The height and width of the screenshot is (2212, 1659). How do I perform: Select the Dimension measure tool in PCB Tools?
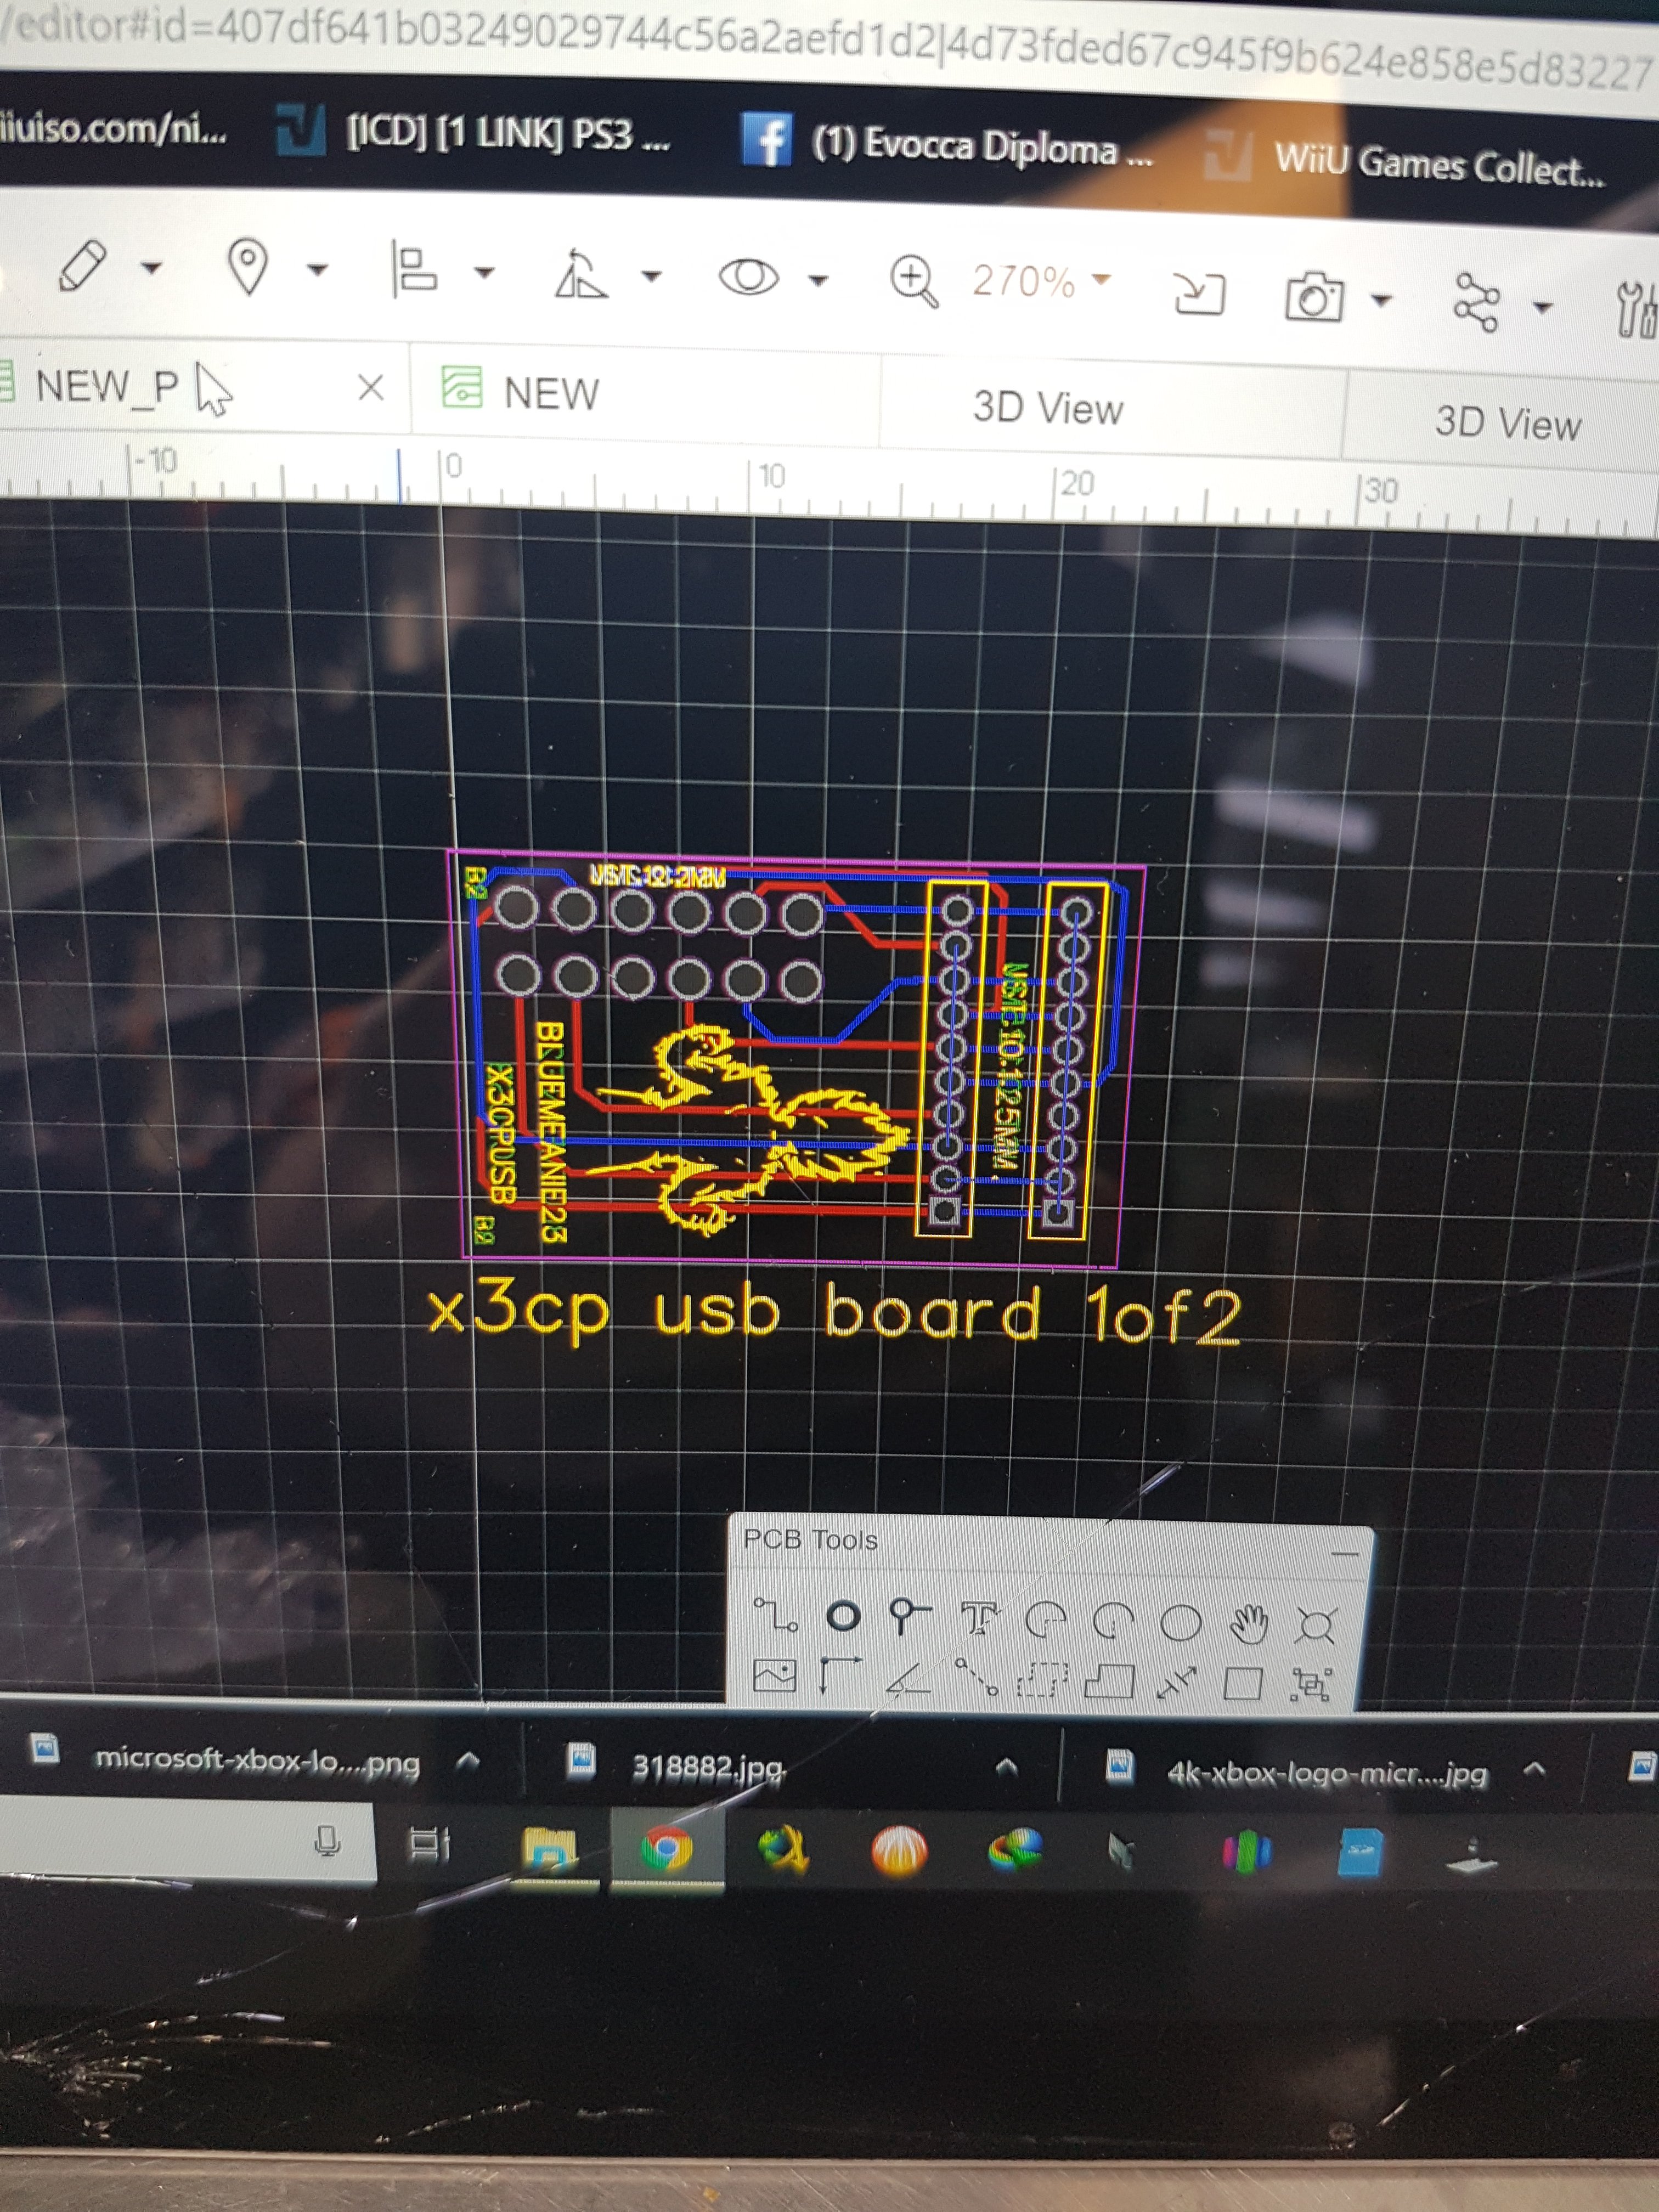[x=1176, y=1683]
